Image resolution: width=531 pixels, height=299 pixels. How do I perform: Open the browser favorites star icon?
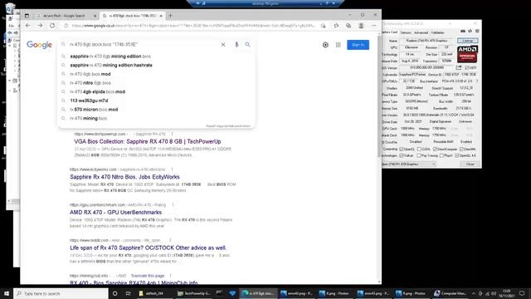pos(336,26)
